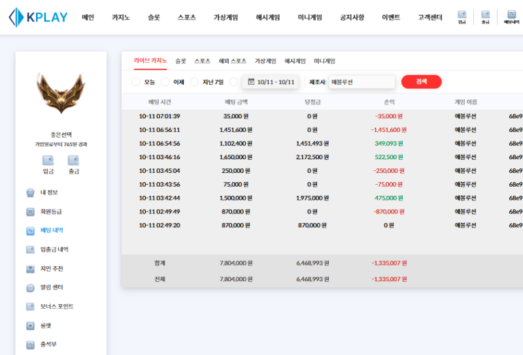
Task: Click the 손익 column header
Action: tap(389, 102)
